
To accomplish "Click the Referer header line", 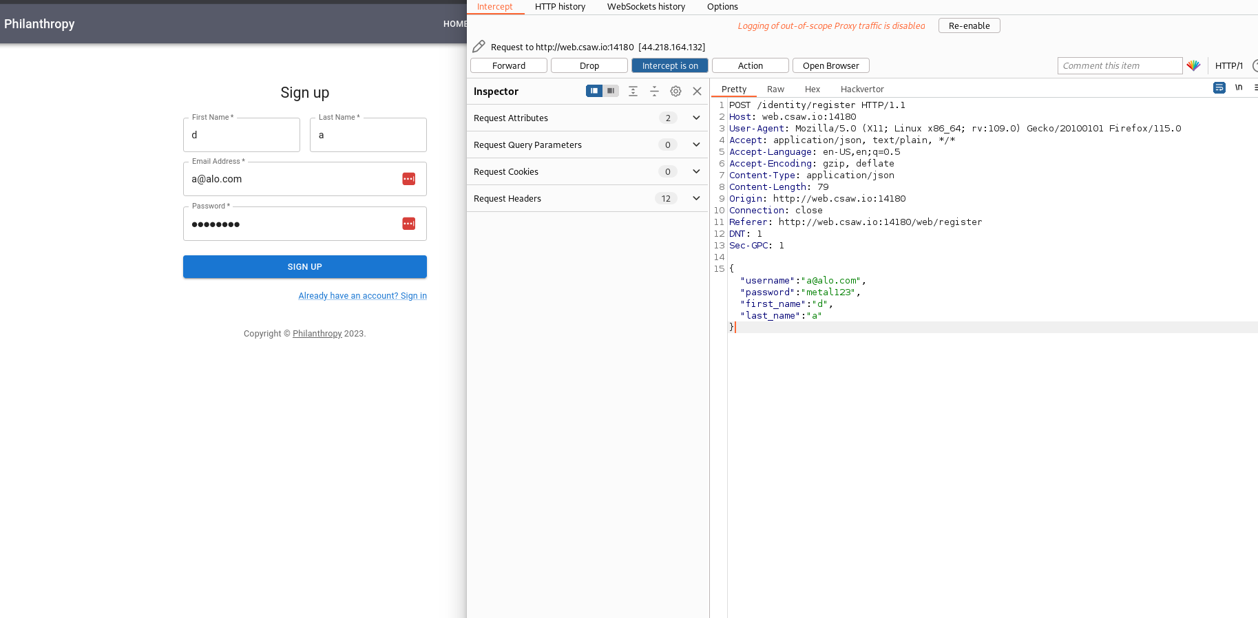I will tap(856, 222).
